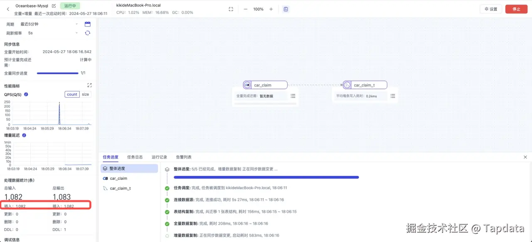Select 整体进度 in the progress list
The width and height of the screenshot is (532, 242).
click(129, 169)
